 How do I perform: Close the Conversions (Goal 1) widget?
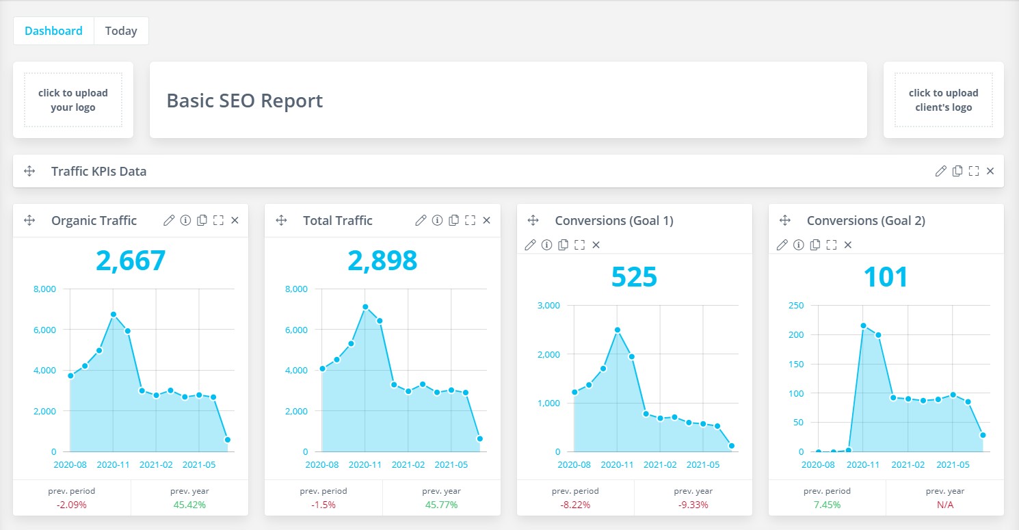click(596, 244)
